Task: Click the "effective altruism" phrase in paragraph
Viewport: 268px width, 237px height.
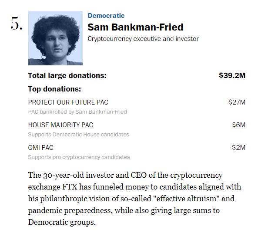Action: (182, 199)
